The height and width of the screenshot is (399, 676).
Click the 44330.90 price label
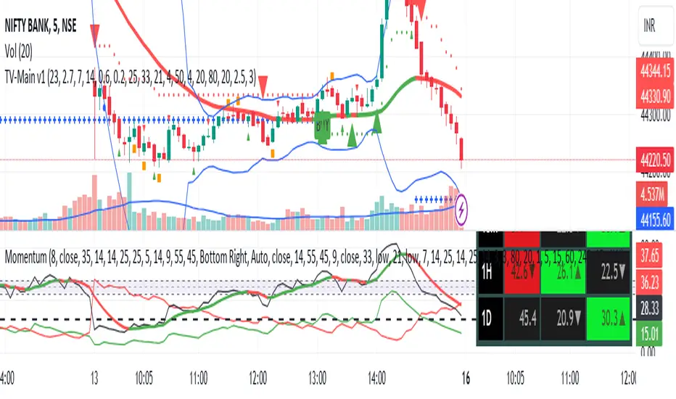click(x=655, y=96)
